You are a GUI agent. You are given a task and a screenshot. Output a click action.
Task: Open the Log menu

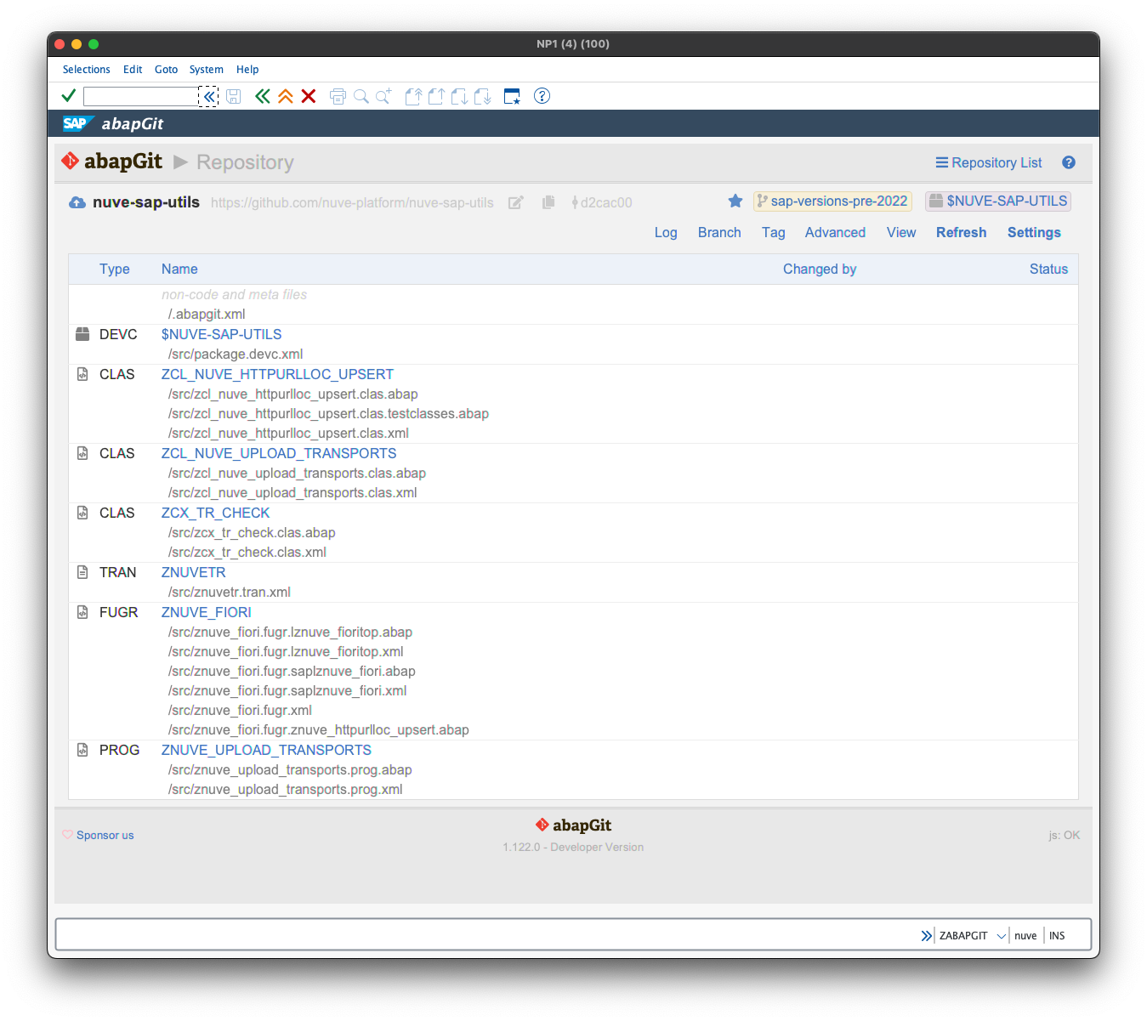coord(666,233)
